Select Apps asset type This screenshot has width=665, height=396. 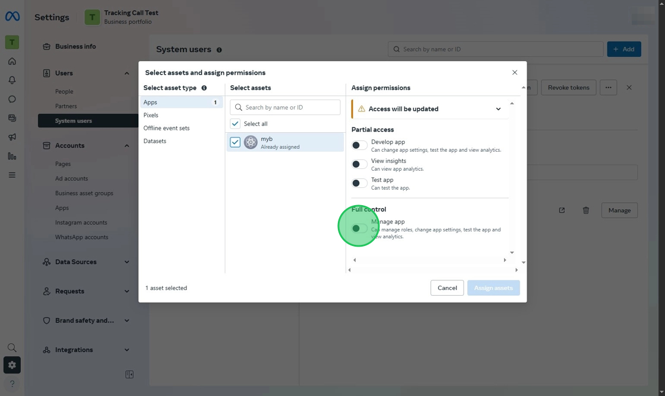(182, 102)
